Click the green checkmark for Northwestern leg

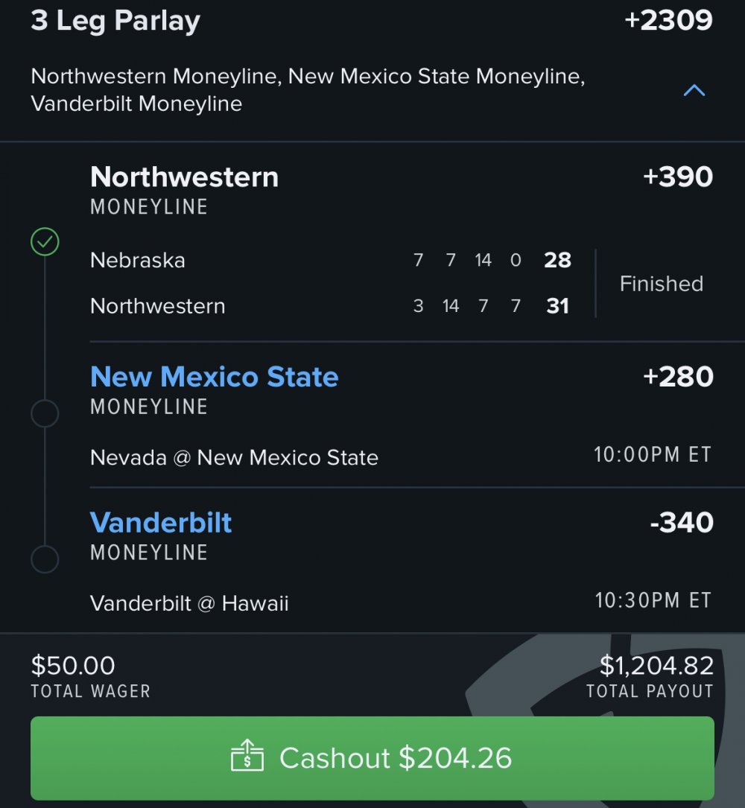(x=45, y=242)
